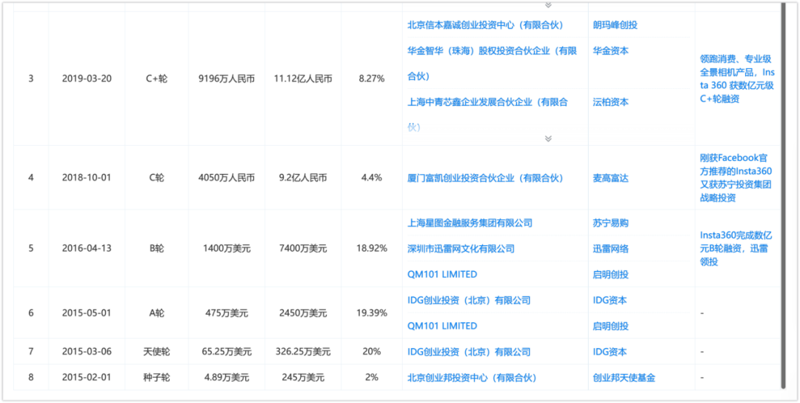The image size is (800, 403).
Task: Select valuation cell 7400万美元
Action: point(303,248)
